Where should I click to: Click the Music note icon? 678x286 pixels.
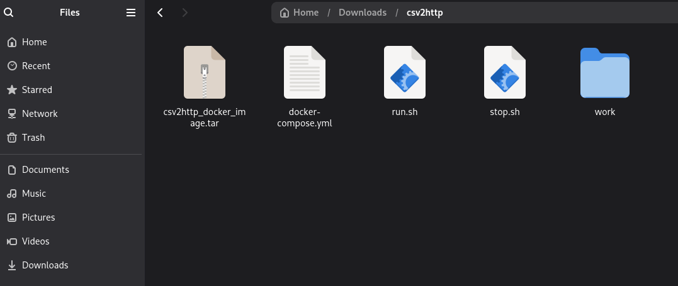coord(12,194)
